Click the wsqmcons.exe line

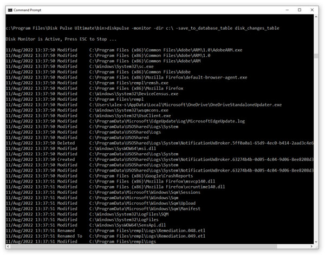(x=87, y=110)
